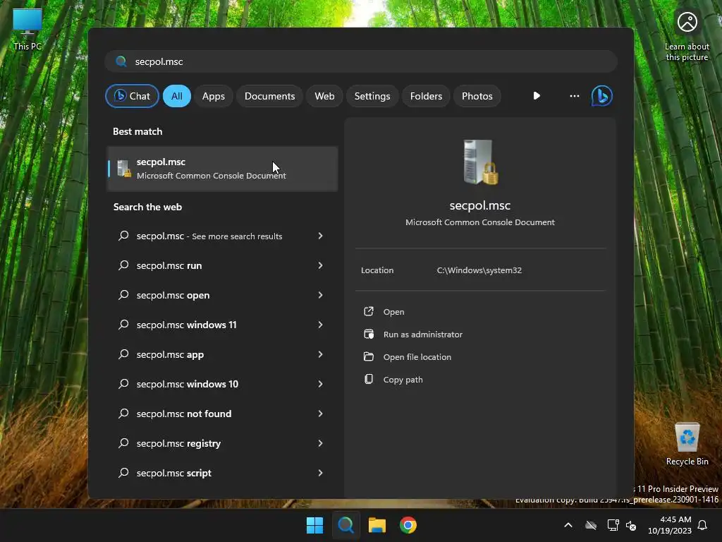Screen dimensions: 722x542
Task: Expand the 'secpol.msc script' chevron
Action: [321, 473]
